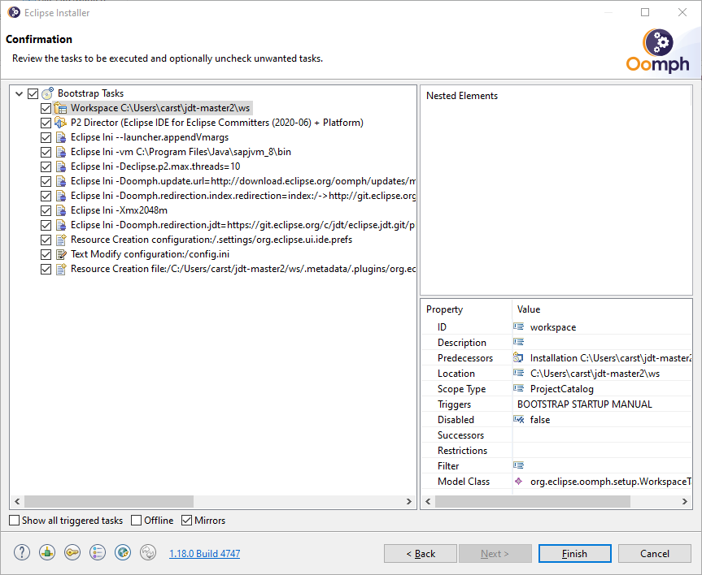Screen dimensions: 702x575
Task: Select the Eclipse Ini -Xmx2048m task row
Action: pyautogui.click(x=119, y=210)
